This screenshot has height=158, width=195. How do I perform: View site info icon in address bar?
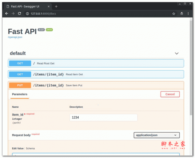[27, 14]
